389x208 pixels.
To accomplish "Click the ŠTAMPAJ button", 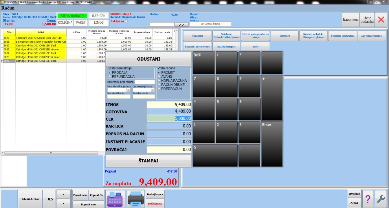I will coord(148,161).
